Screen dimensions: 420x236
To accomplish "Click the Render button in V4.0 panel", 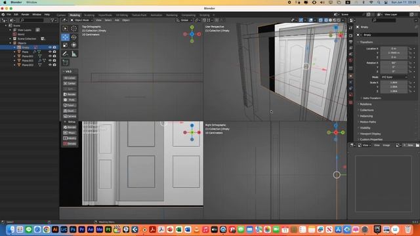I will point(70,94).
